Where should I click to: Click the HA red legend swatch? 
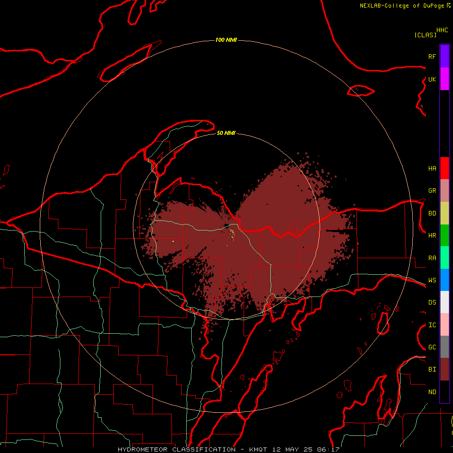pos(444,168)
